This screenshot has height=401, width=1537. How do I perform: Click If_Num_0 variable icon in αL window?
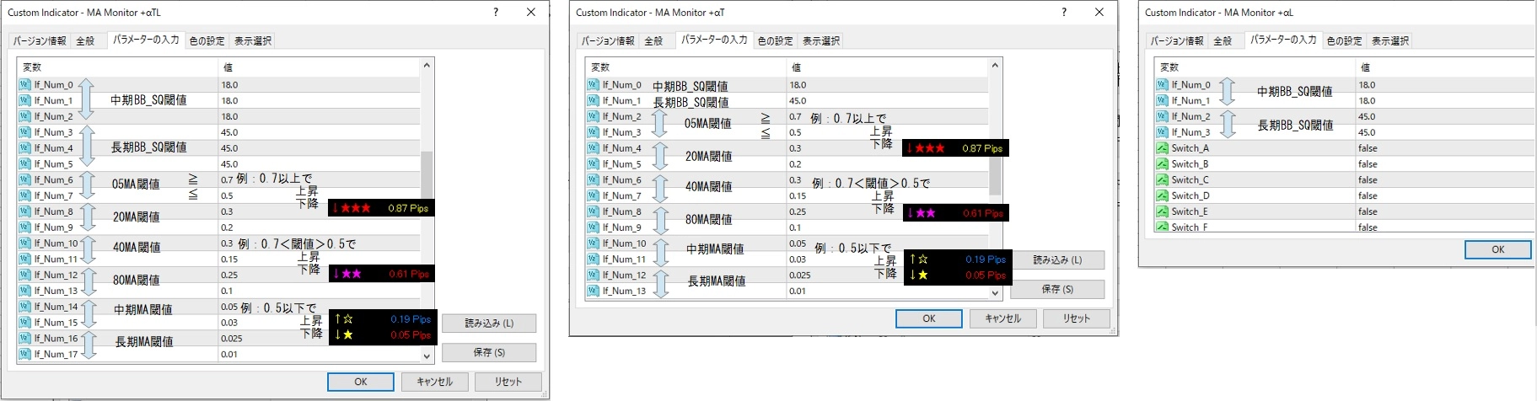(1162, 84)
